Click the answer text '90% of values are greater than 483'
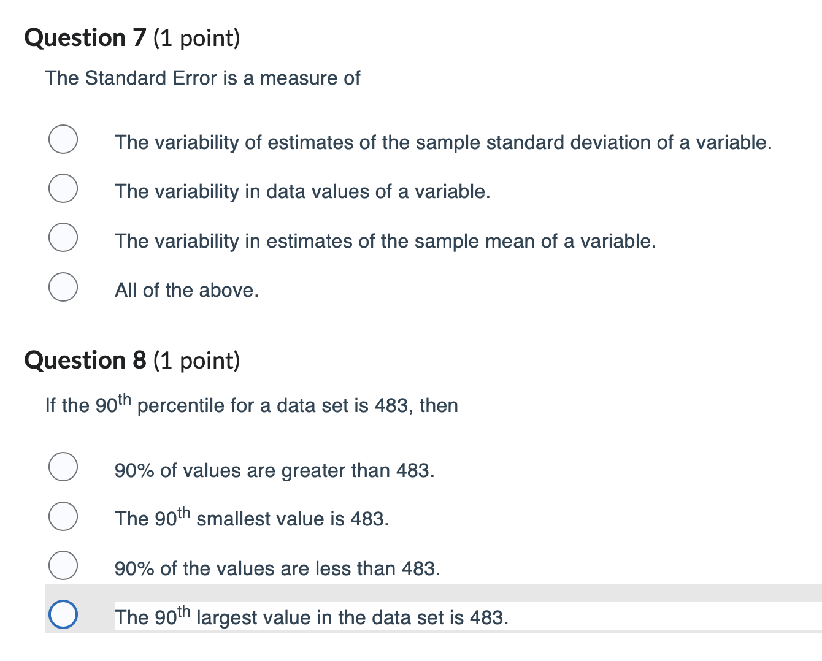822x661 pixels. tap(275, 470)
